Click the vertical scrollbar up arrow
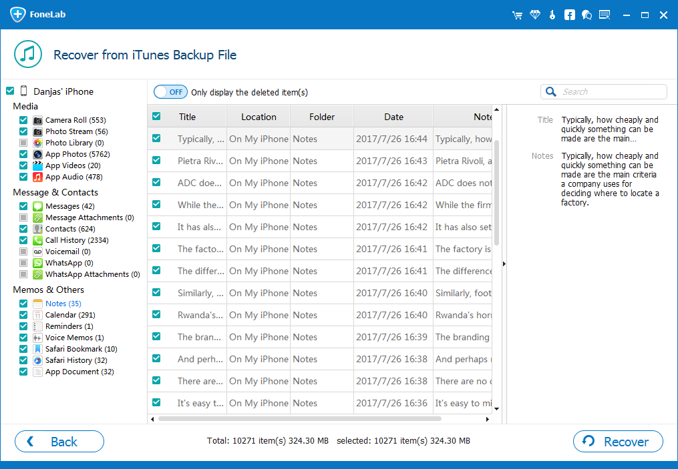The image size is (678, 469). (x=497, y=109)
